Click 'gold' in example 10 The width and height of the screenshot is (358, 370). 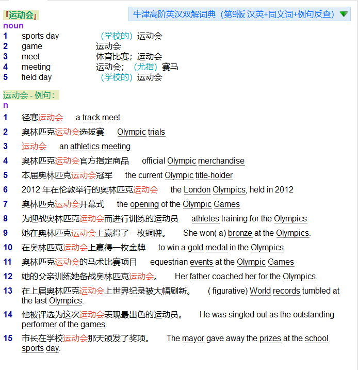(x=196, y=247)
